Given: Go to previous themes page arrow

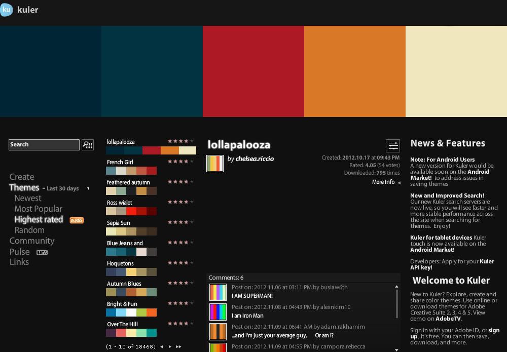Looking at the screenshot, I should pyautogui.click(x=162, y=346).
